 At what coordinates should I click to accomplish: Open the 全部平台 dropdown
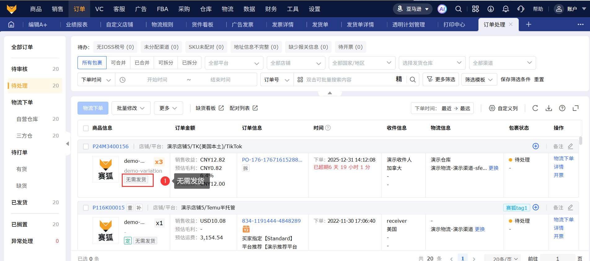tap(234, 63)
